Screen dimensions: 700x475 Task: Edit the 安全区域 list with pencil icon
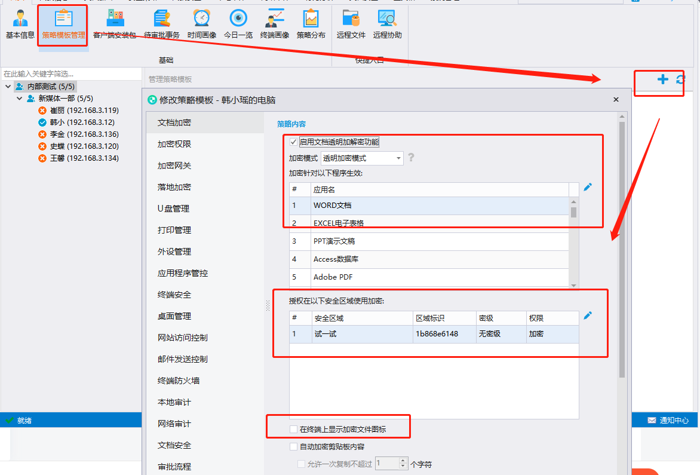click(588, 315)
